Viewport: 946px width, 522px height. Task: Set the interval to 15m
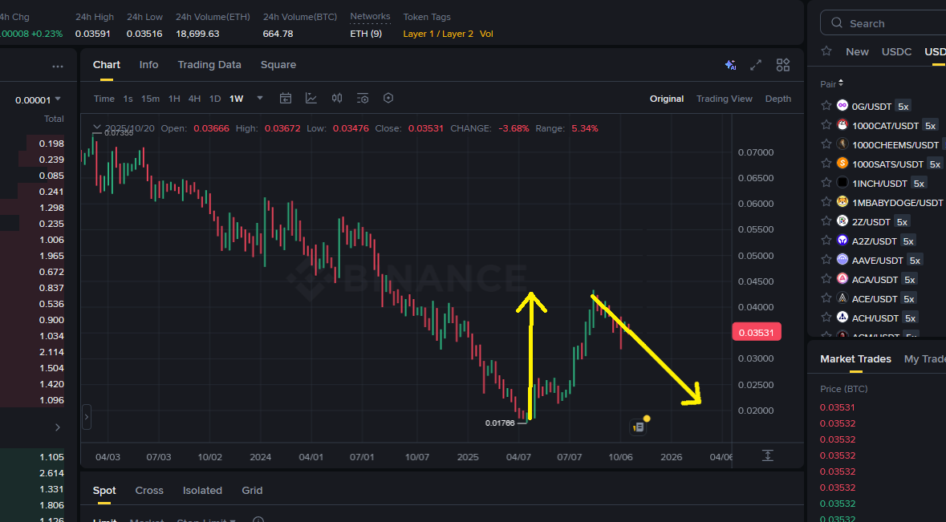[150, 99]
